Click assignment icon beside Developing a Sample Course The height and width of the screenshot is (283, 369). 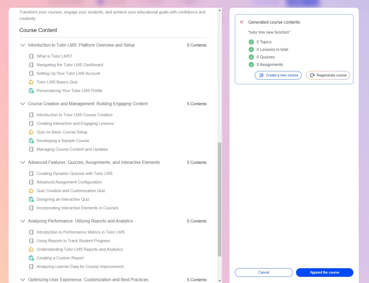[31, 141]
